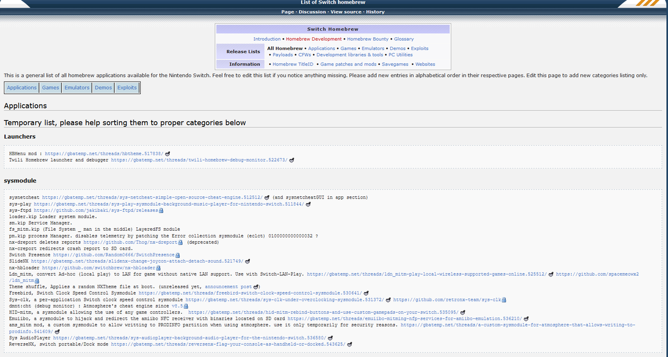Image resolution: width=668 pixels, height=357 pixels.
Task: Click external icon after 'announcement post' link
Action: point(257,286)
